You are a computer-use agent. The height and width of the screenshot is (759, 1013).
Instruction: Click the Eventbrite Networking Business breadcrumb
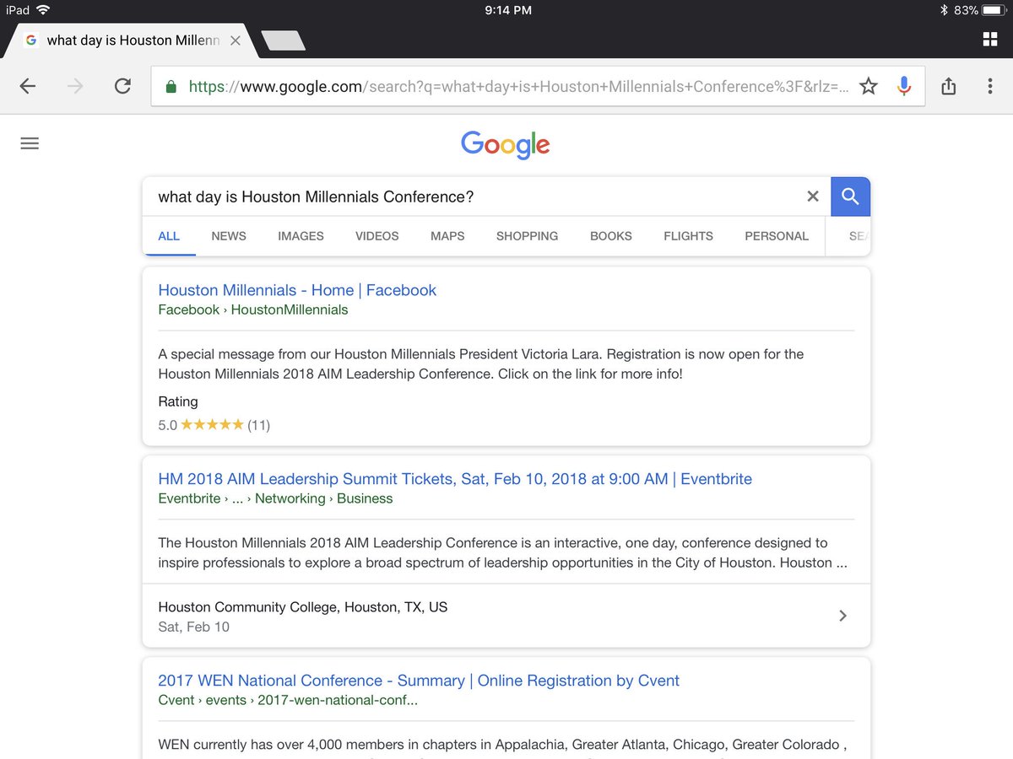point(275,498)
